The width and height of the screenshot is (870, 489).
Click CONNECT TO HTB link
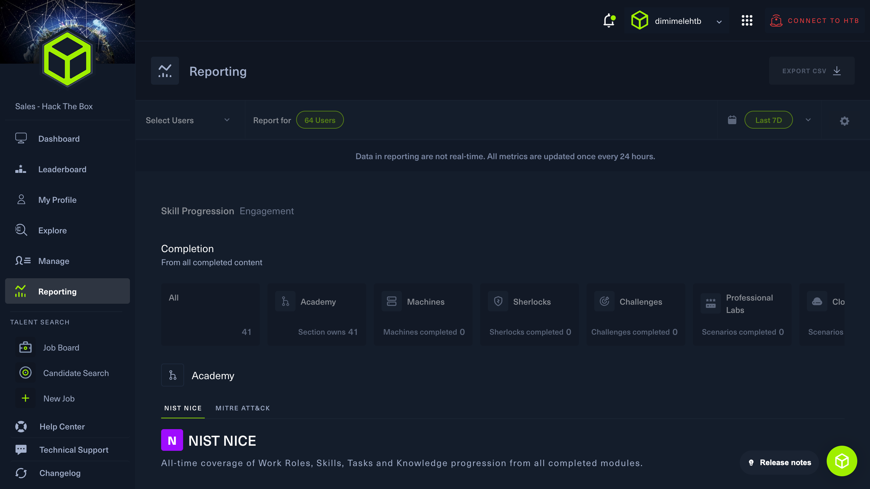coord(824,21)
